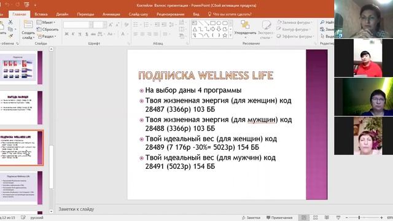The height and width of the screenshot is (221, 393).
Task: Align paragraph text left
Action: pos(136,34)
